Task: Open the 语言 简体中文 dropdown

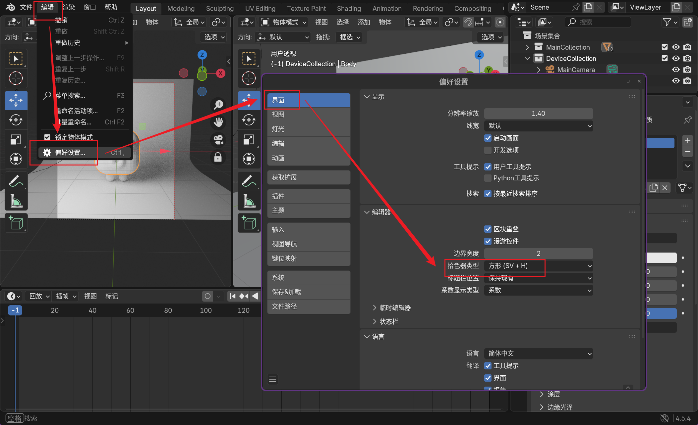Action: [538, 354]
